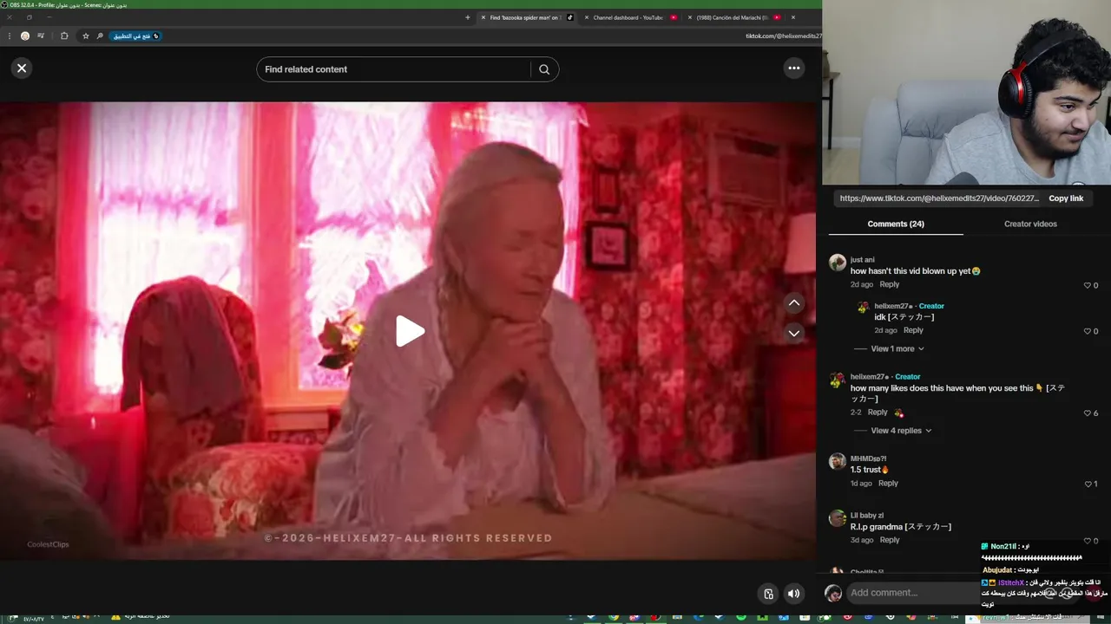Click timestamp '3d ago' on Lil baby zl comment
This screenshot has width=1111, height=624.
[862, 540]
